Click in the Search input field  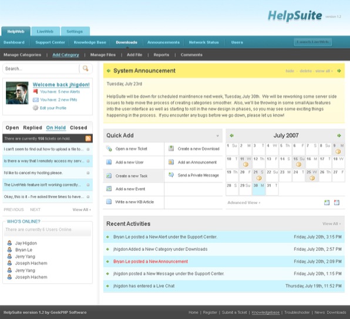41,69
